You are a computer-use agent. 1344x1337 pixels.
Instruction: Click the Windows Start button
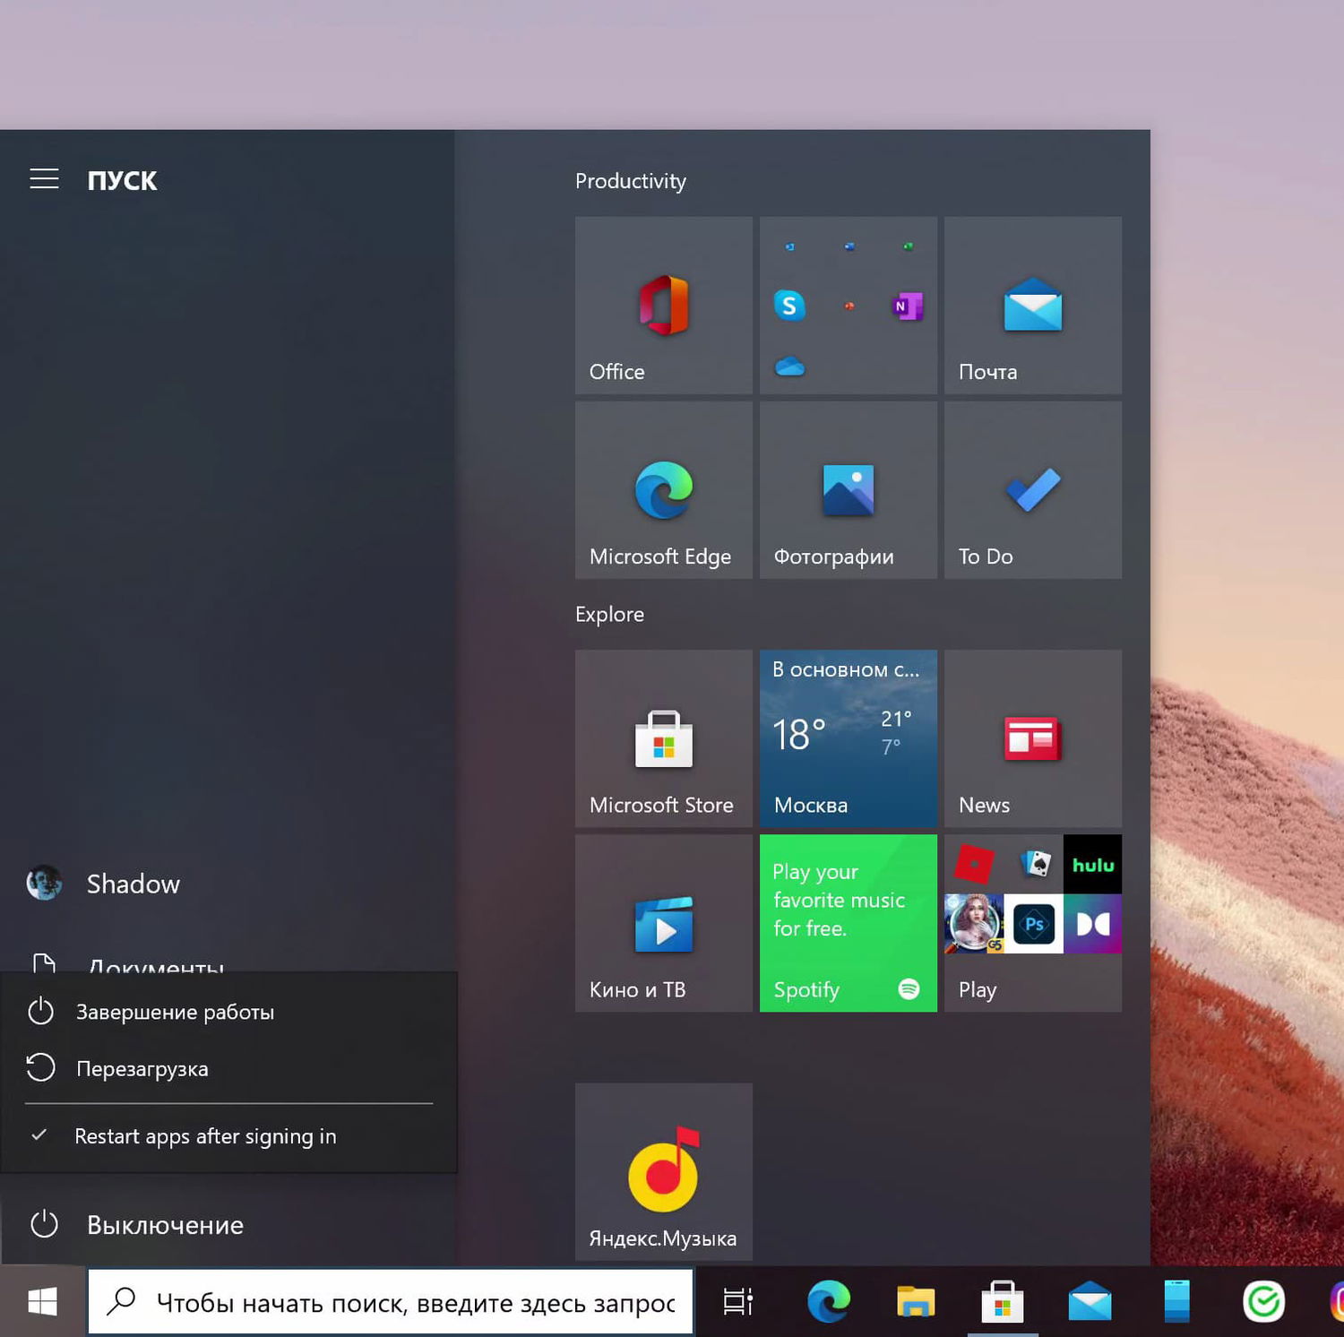pyautogui.click(x=42, y=1301)
